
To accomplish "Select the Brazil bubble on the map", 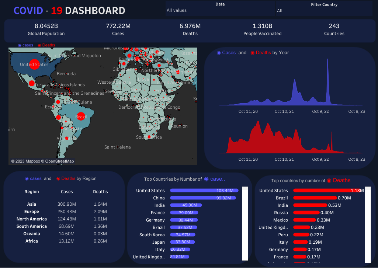I will click(81, 116).
